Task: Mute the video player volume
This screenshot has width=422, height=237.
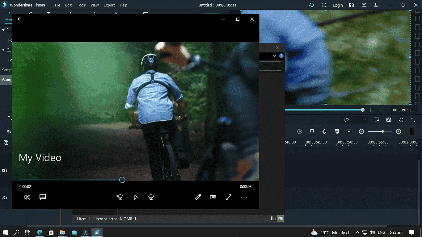Action: point(27,197)
